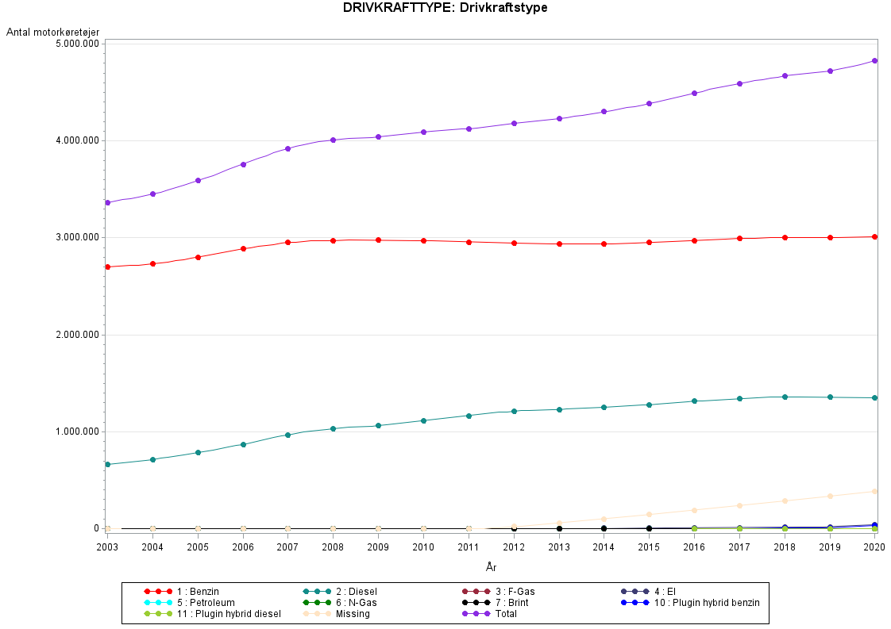Image resolution: width=891 pixels, height=629 pixels.
Task: Click the Diesel data point for 2008
Action: [333, 428]
